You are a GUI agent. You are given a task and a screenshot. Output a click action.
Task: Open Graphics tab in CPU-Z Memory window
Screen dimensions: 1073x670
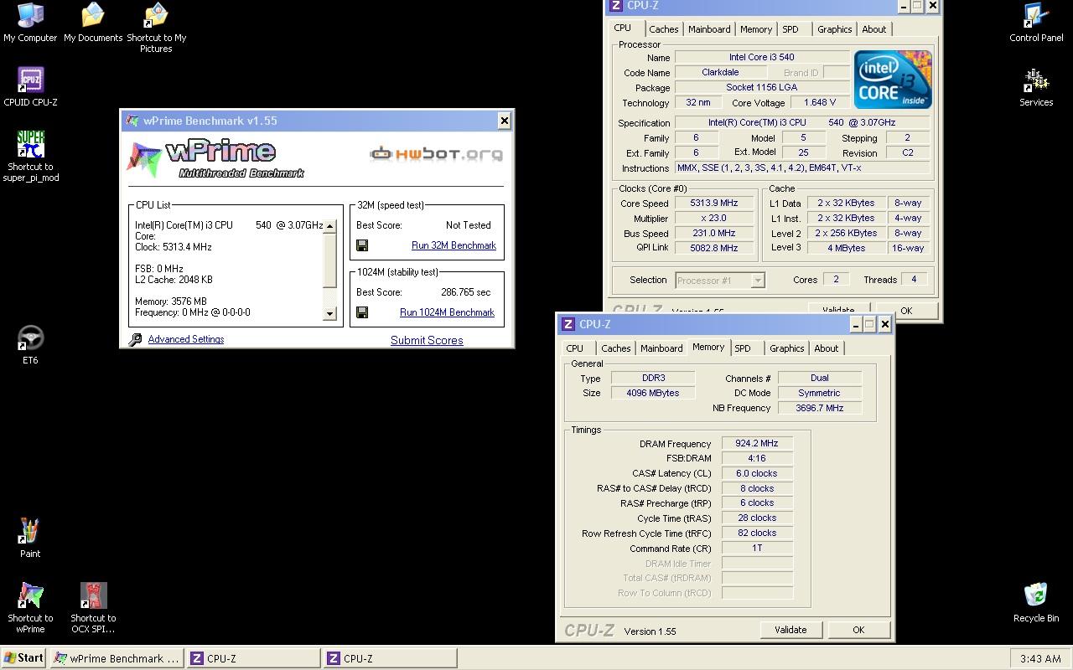click(x=786, y=348)
